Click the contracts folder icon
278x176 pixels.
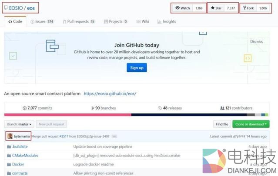click(x=9, y=173)
